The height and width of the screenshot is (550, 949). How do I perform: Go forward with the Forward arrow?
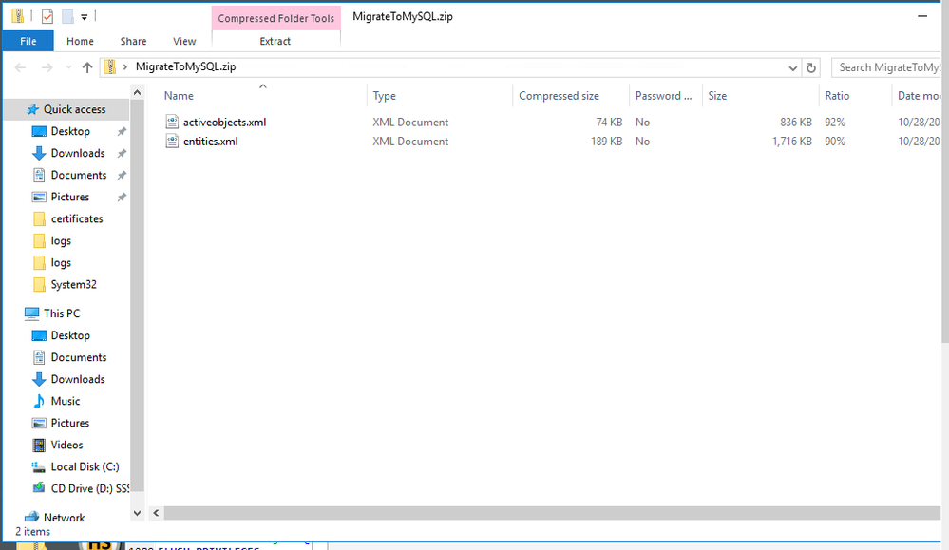(47, 67)
